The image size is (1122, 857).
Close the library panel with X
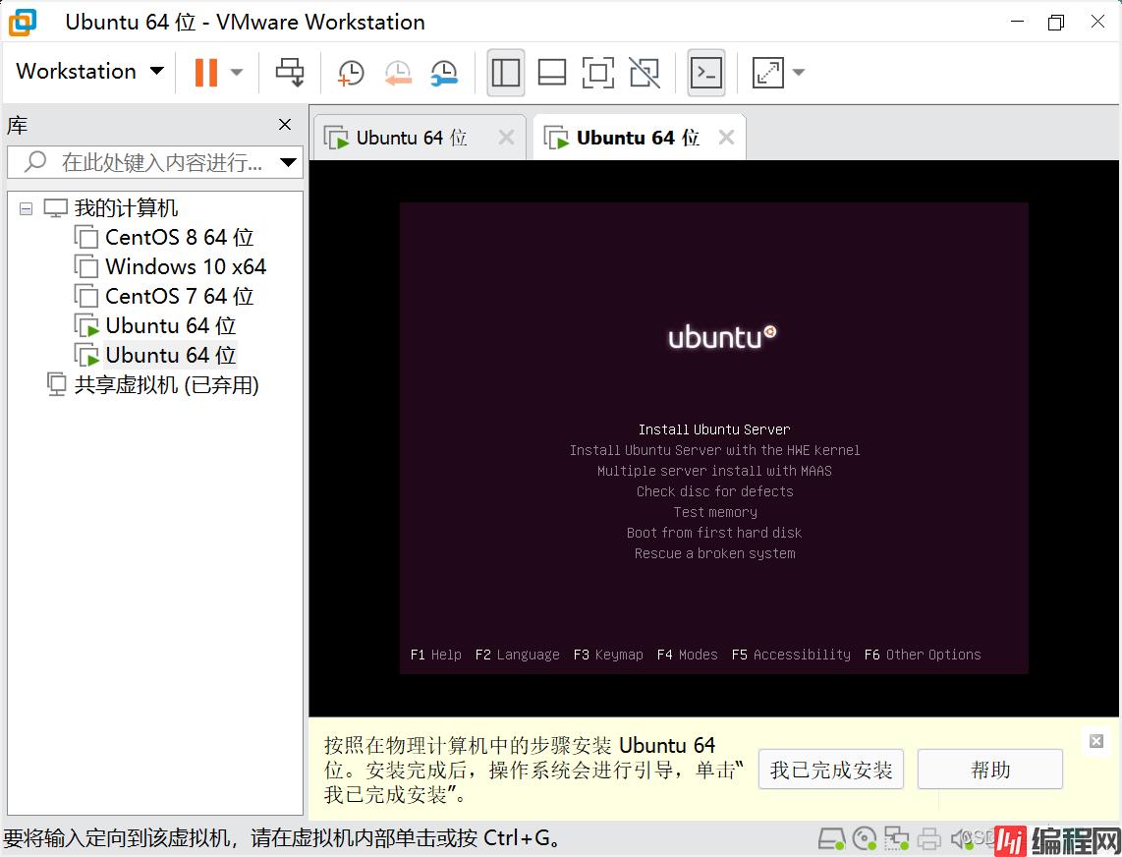click(x=285, y=125)
